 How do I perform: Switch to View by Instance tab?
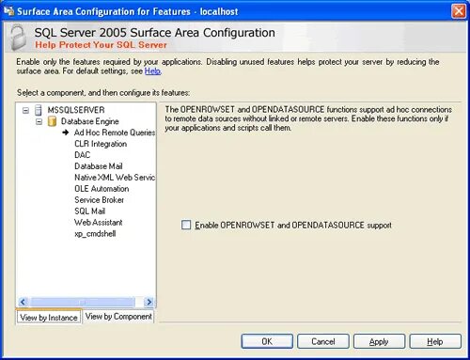(49, 318)
